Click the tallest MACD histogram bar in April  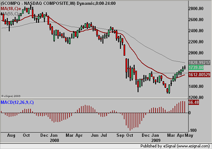(183, 107)
